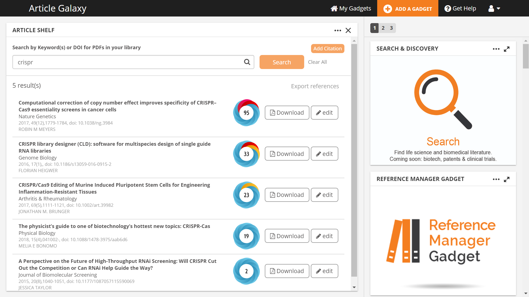
Task: Click the orange Search heading in discovery gadget
Action: click(443, 142)
